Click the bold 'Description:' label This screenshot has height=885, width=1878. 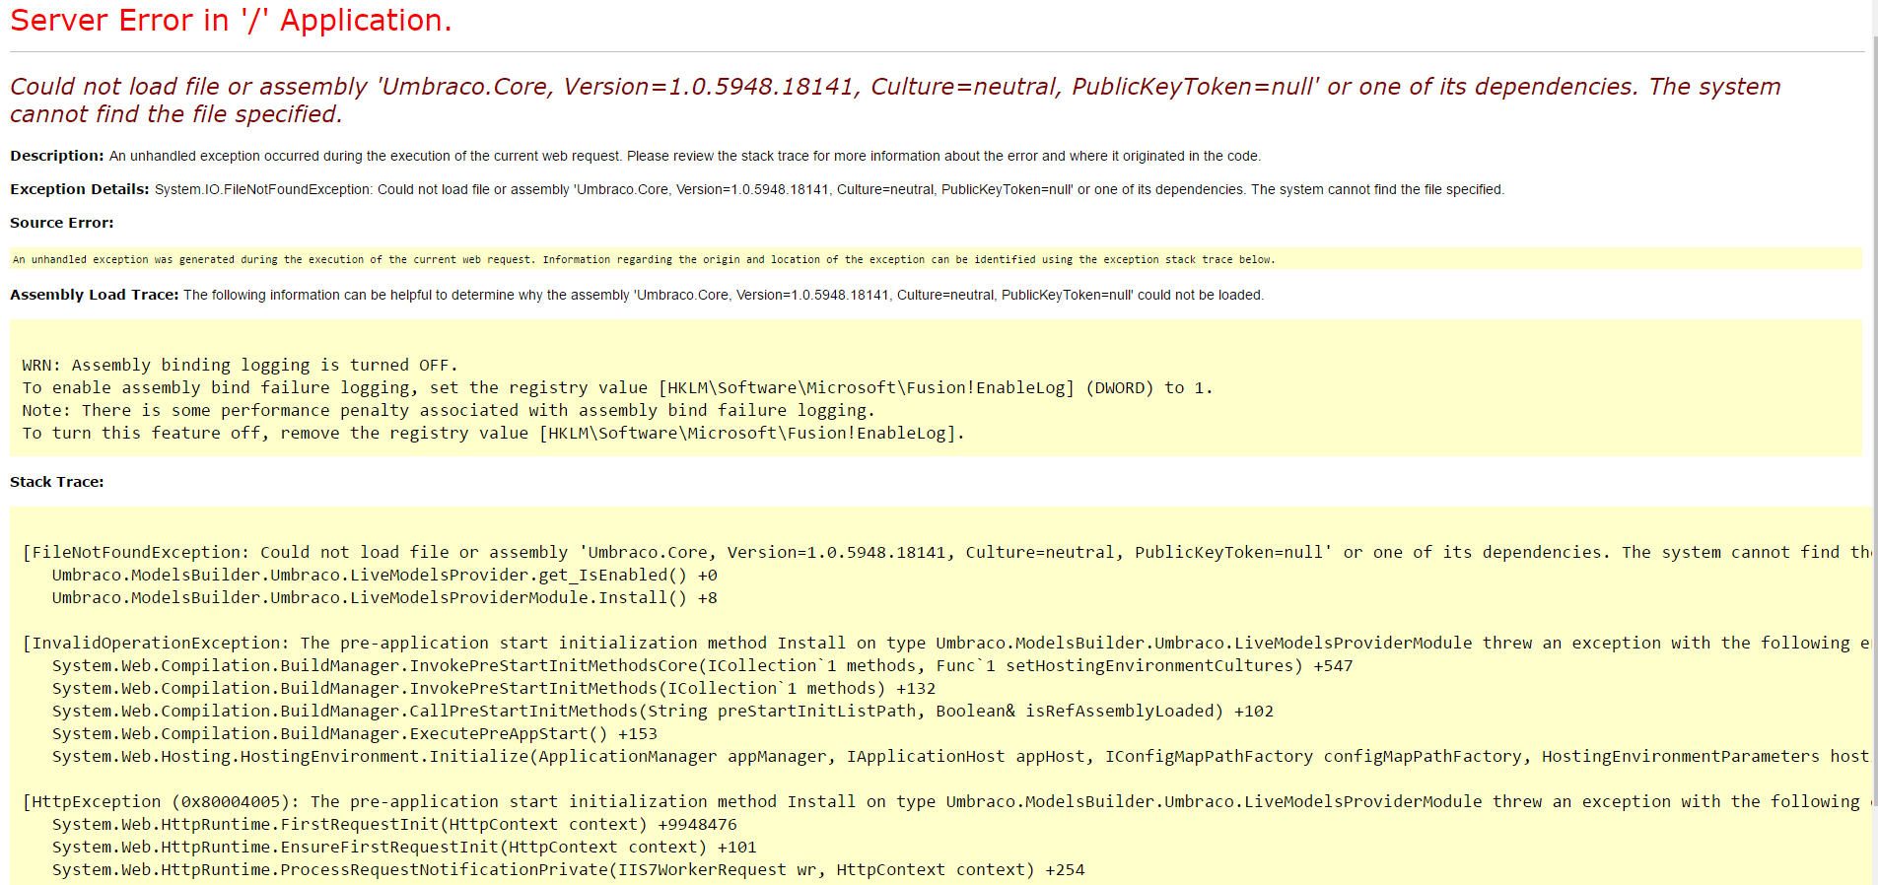click(57, 156)
